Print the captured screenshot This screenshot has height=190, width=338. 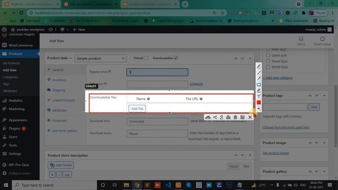coord(228,117)
